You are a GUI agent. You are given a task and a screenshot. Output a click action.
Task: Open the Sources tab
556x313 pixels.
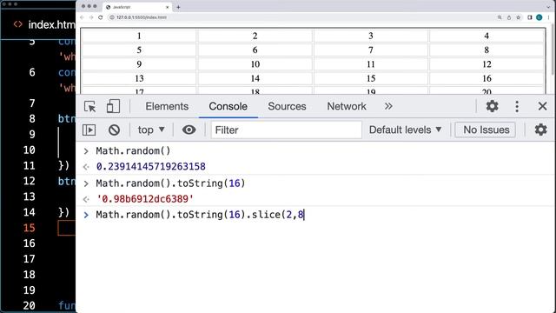(287, 106)
